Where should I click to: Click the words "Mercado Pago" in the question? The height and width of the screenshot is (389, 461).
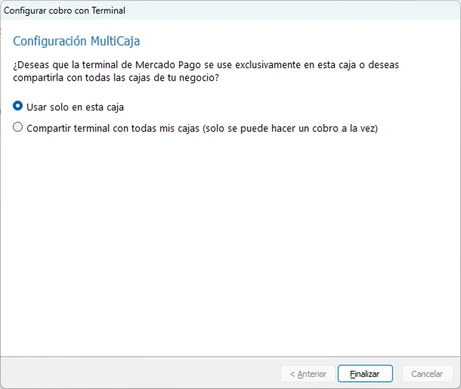coord(163,65)
